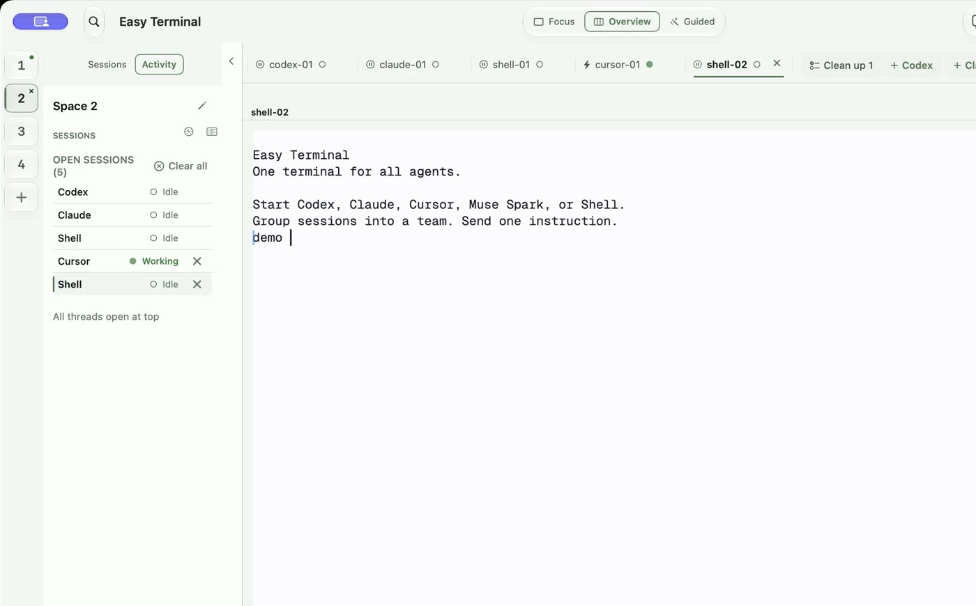Open the codex-01 terminal tab

(x=291, y=64)
